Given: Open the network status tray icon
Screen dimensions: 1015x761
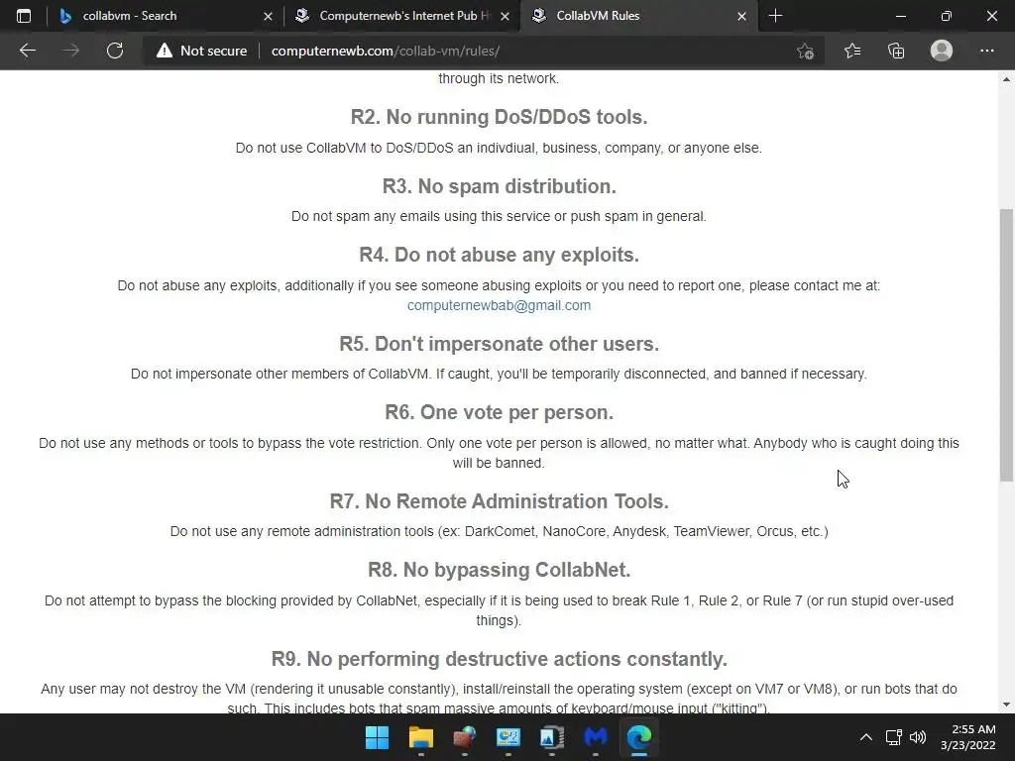Looking at the screenshot, I should pos(893,737).
